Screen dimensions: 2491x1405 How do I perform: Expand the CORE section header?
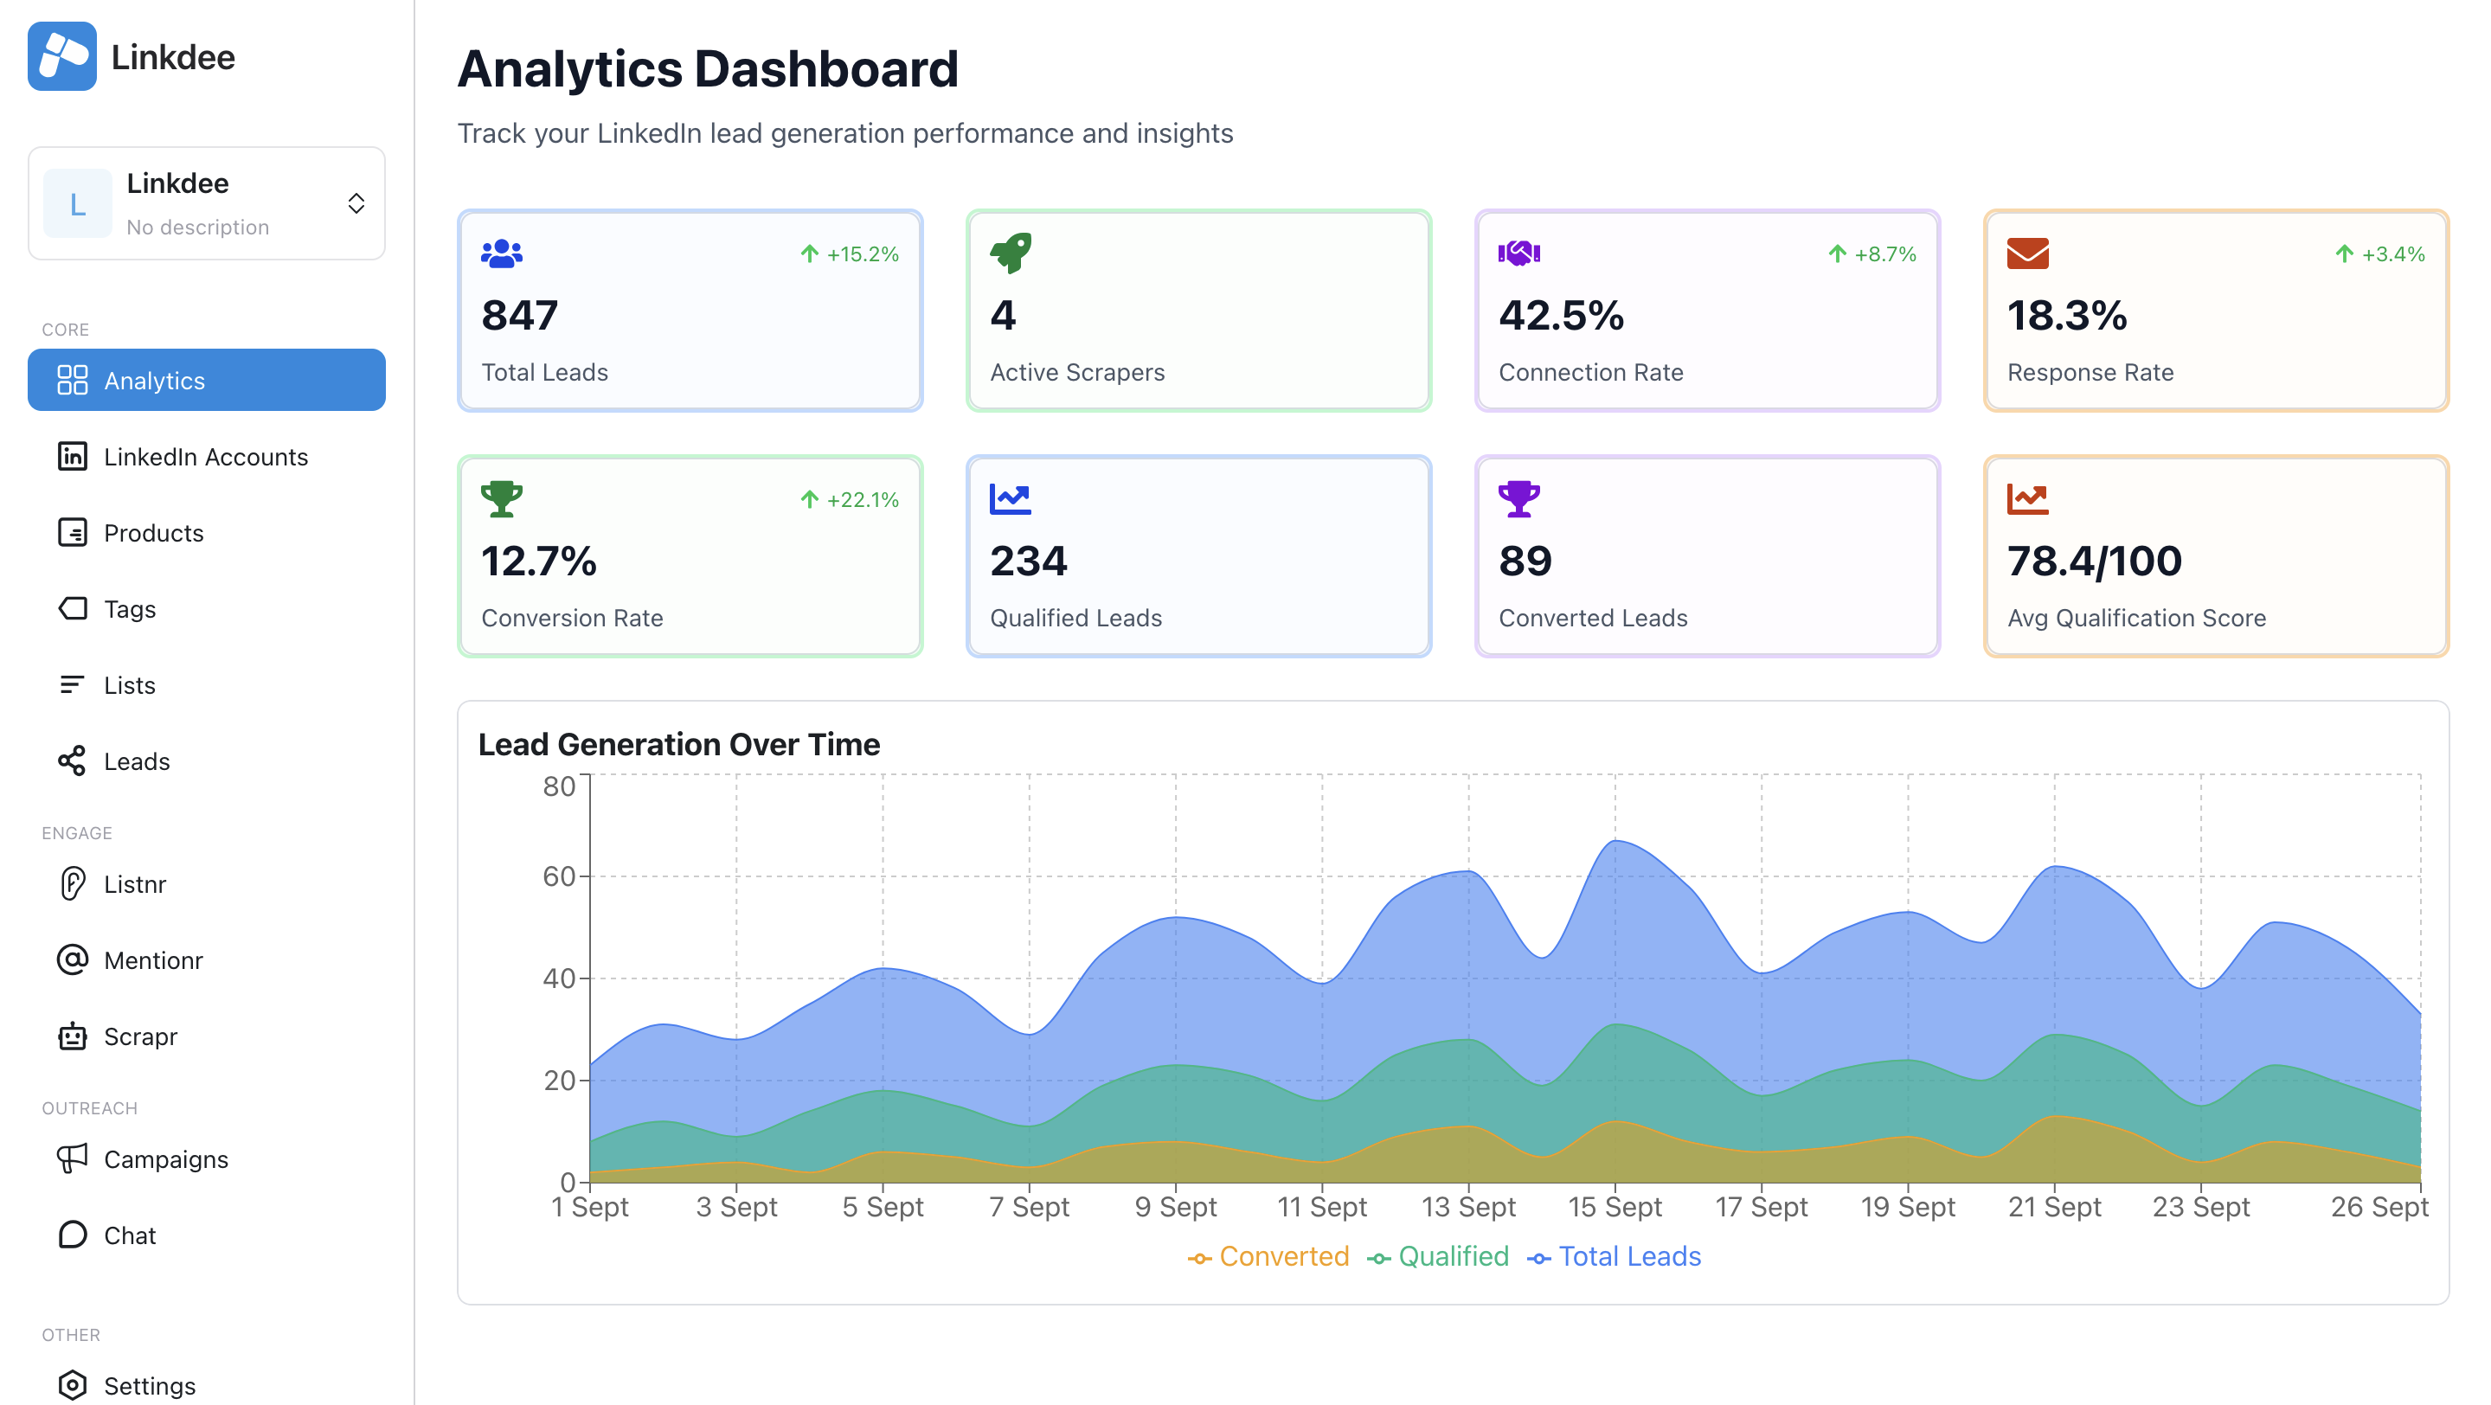(x=65, y=329)
